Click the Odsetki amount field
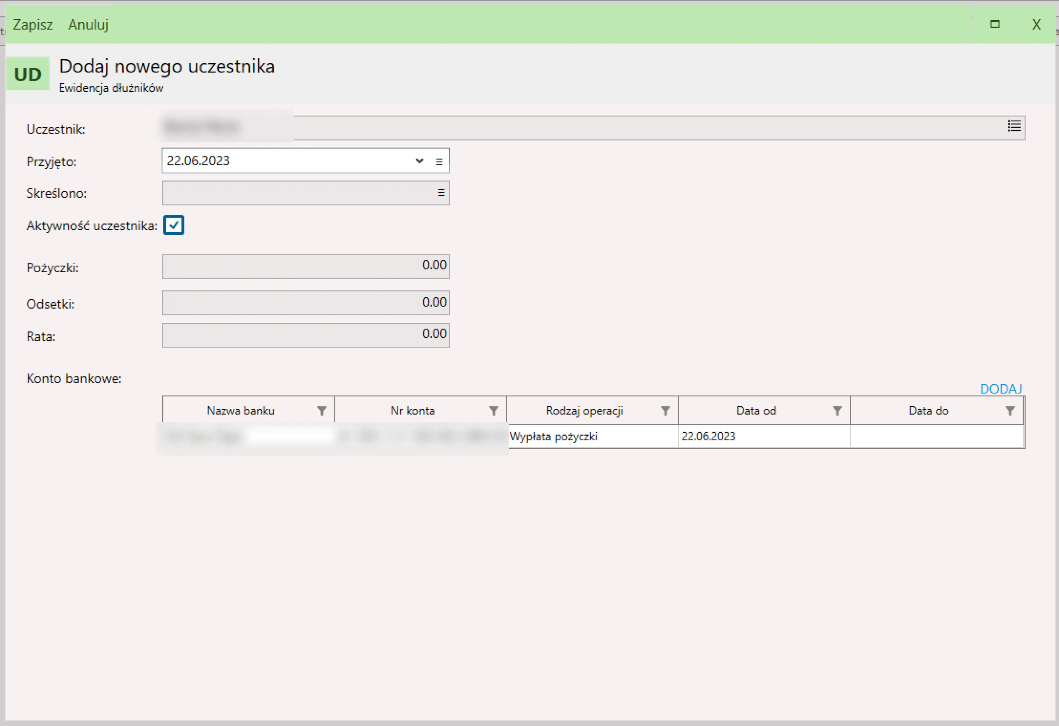Viewport: 1059px width, 726px height. [306, 303]
